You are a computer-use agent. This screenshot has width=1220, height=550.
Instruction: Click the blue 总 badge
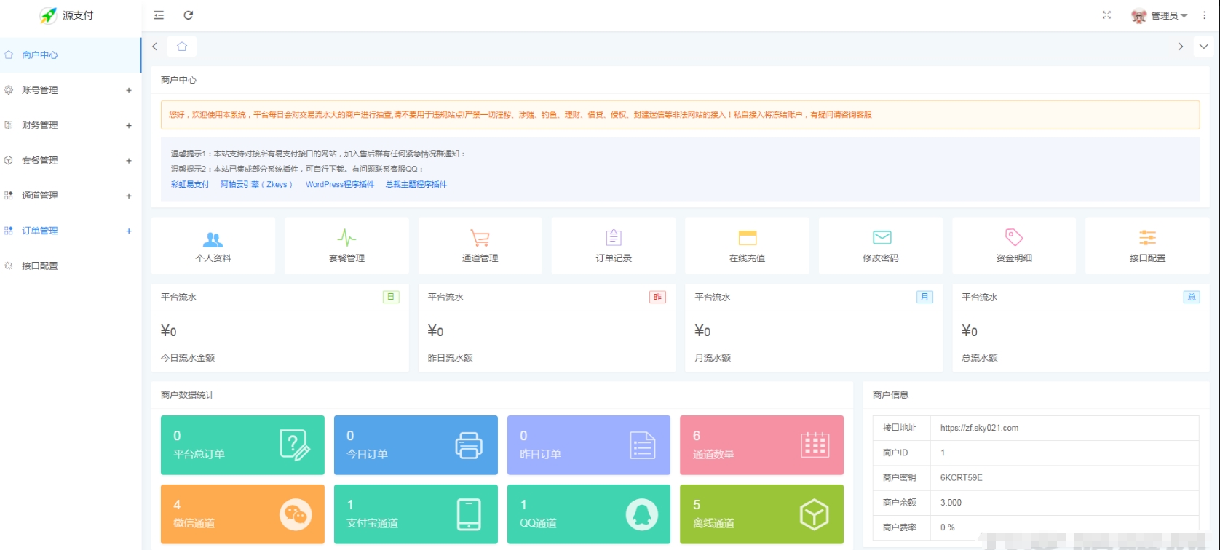[1192, 297]
